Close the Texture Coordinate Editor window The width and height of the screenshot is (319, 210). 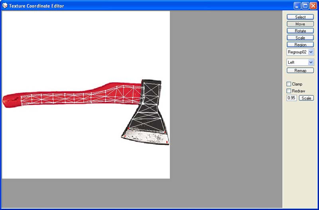tap(313, 6)
